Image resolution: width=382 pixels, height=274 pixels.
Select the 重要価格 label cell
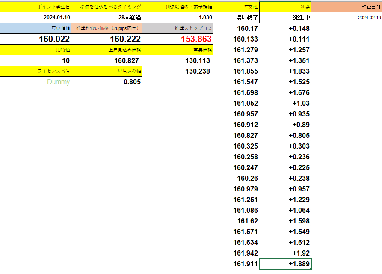[x=178, y=50]
